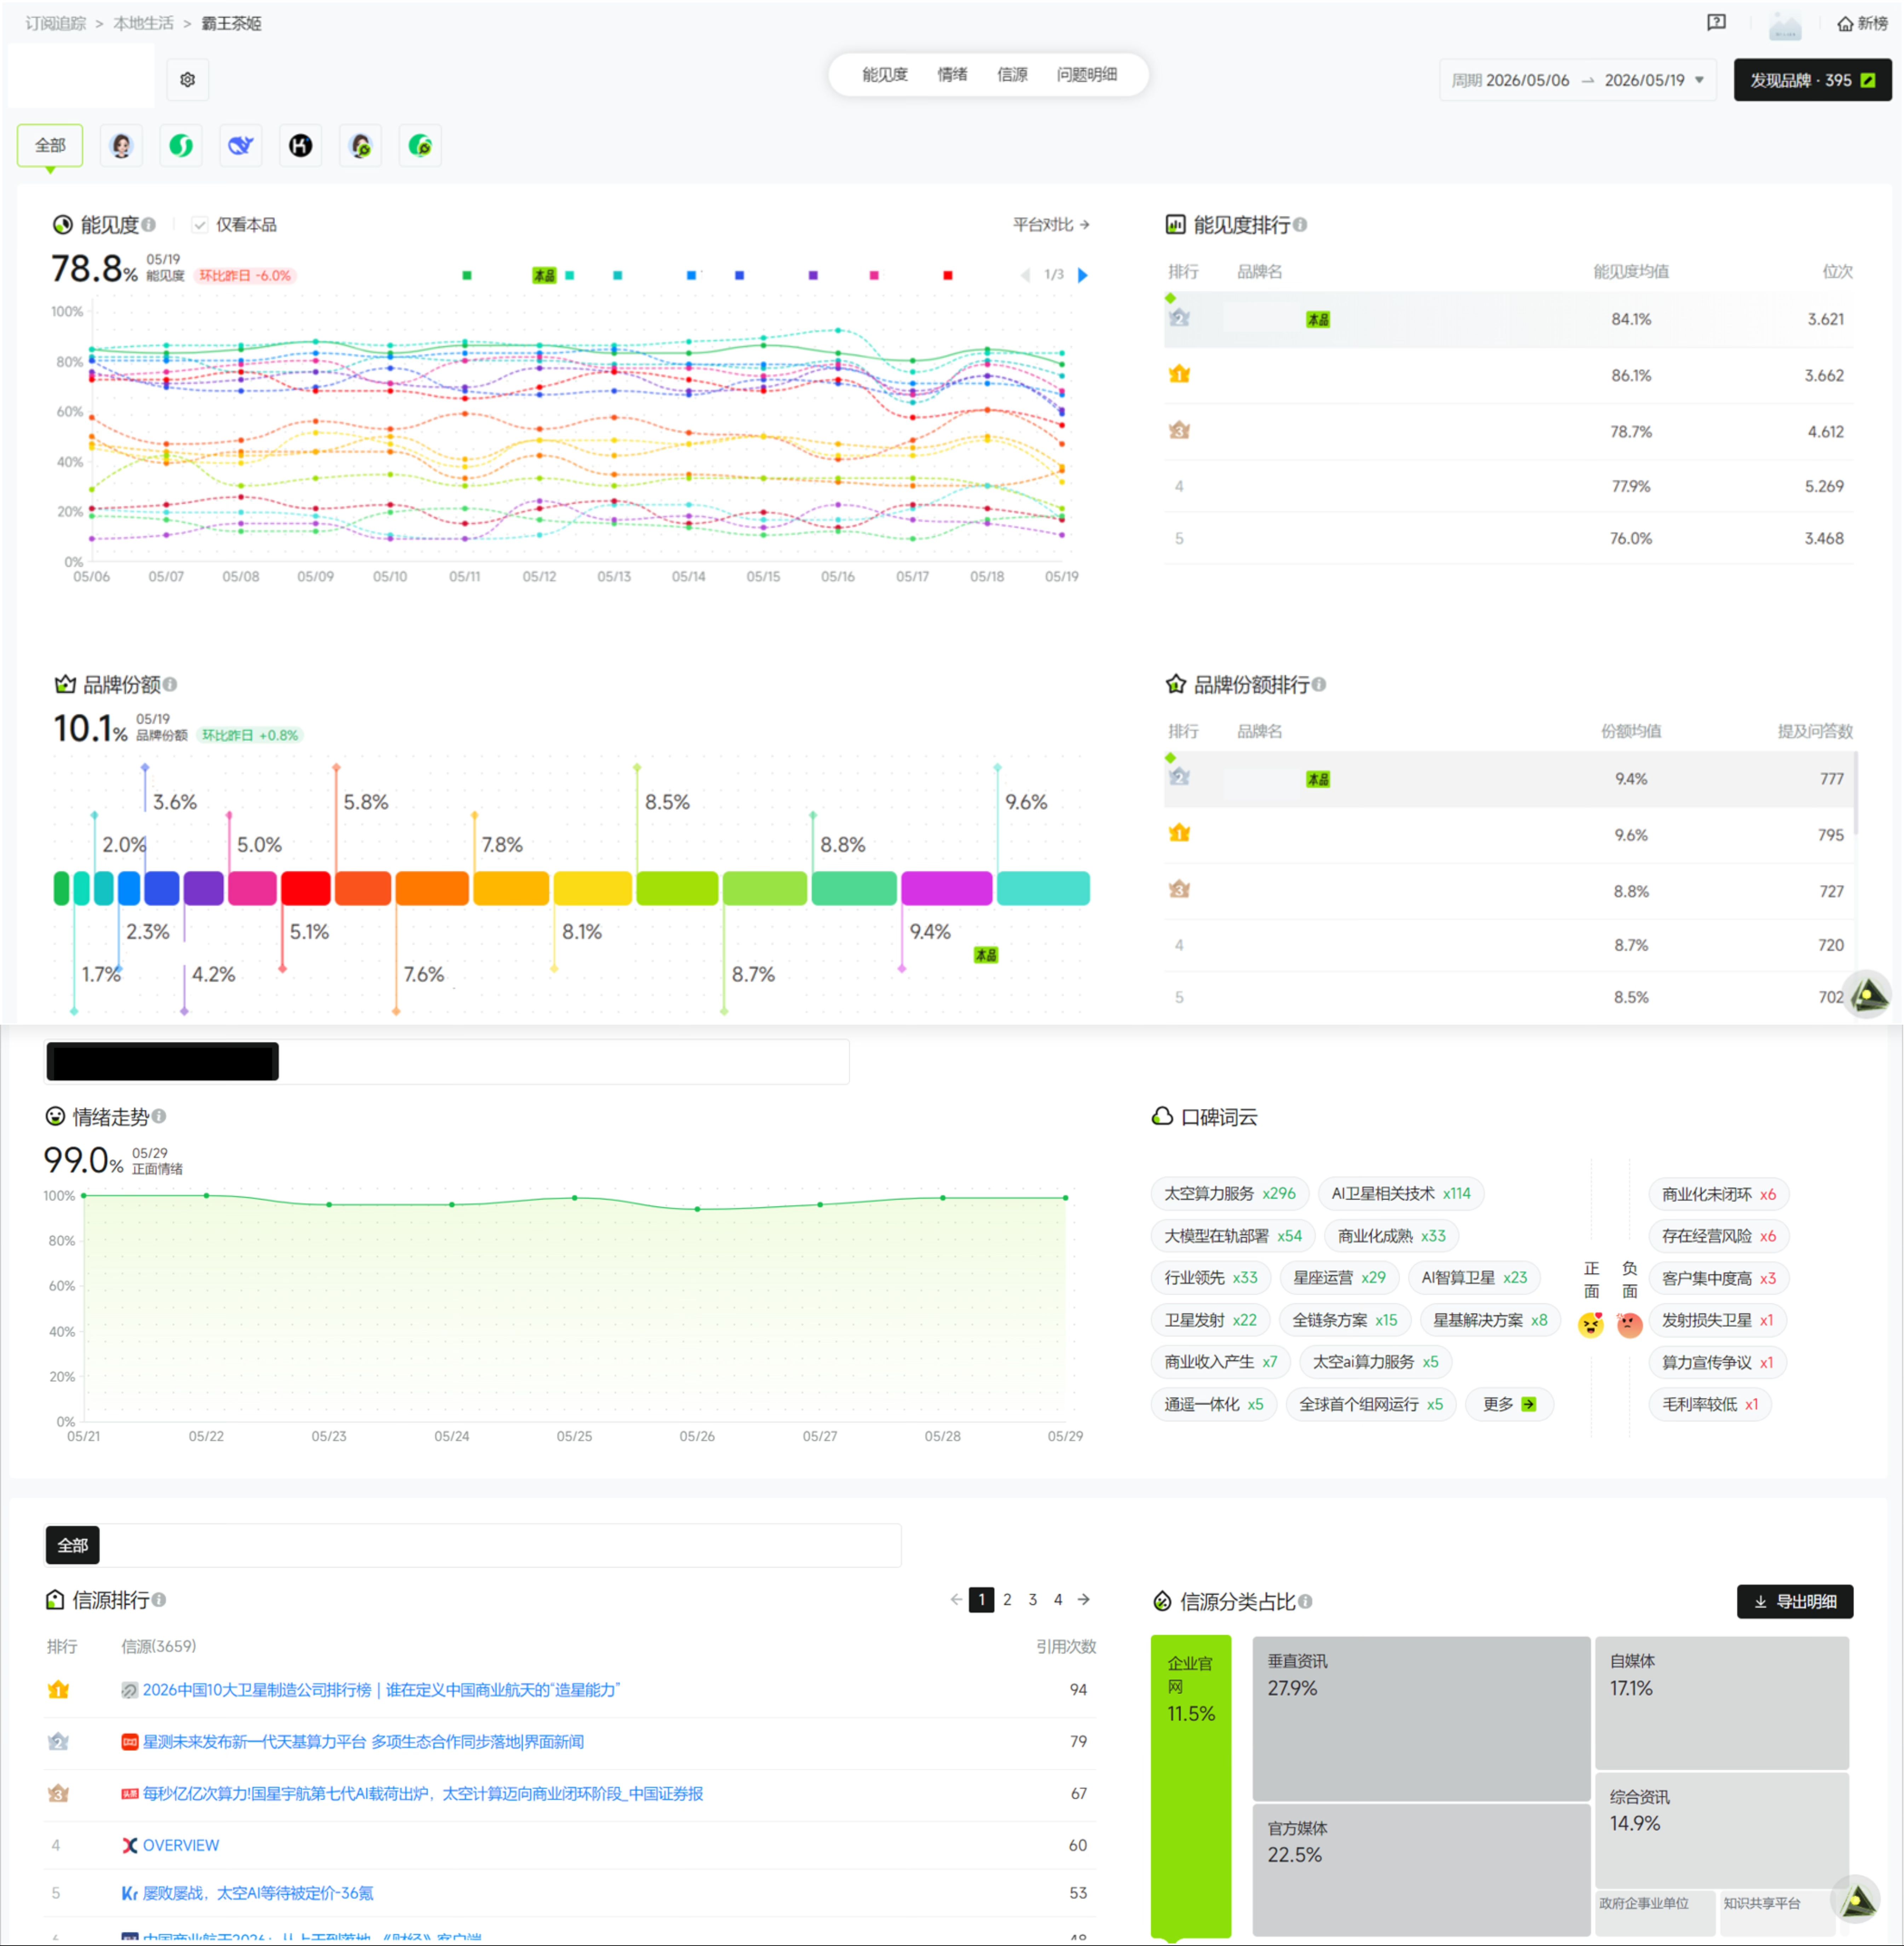Toggle the red legend series swatch
This screenshot has width=1904, height=1946.
point(948,275)
